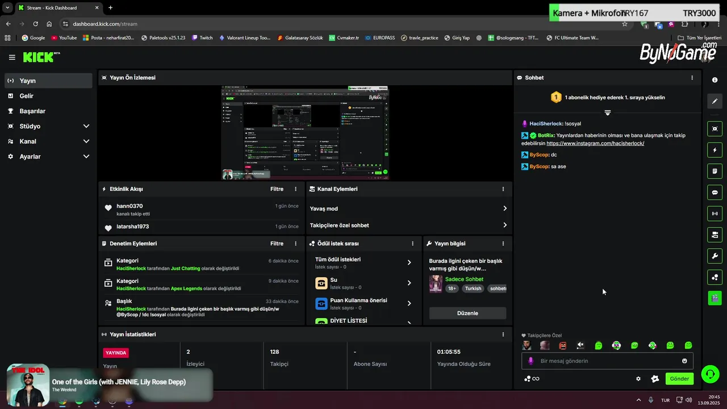727x409 pixels.
Task: Click the Gönder send button
Action: [679, 379]
